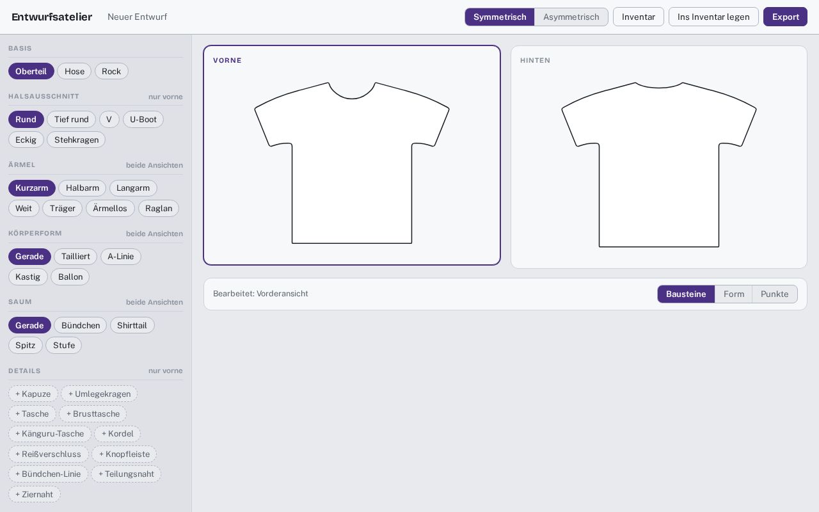Click Ins Inventar legen
The image size is (819, 512).
pyautogui.click(x=713, y=17)
